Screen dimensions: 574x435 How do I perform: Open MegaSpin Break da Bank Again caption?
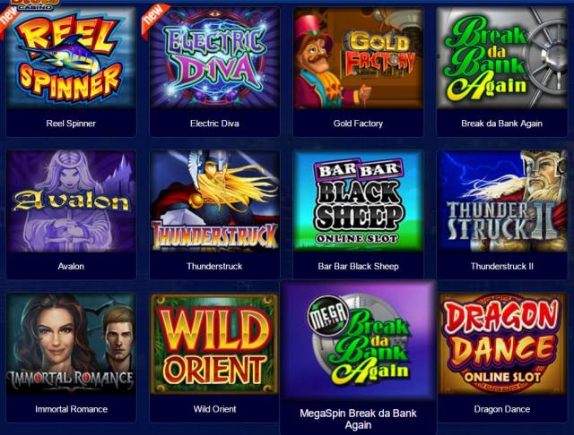[358, 419]
